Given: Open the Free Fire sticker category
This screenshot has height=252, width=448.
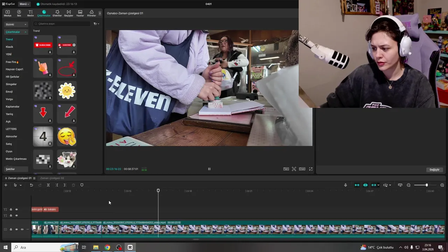Looking at the screenshot, I should tap(12, 62).
